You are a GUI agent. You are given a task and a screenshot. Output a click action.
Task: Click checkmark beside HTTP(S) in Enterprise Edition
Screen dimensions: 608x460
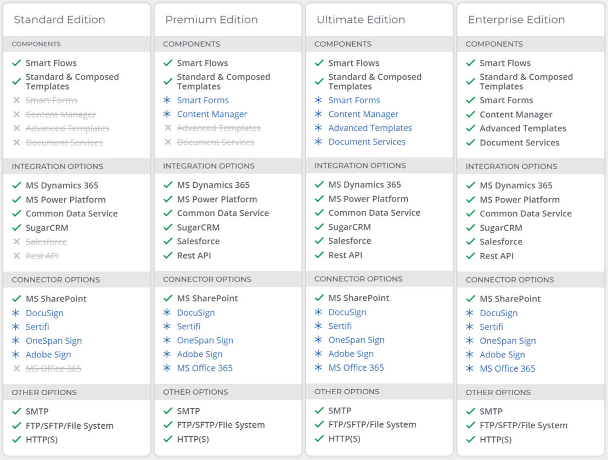[470, 440]
